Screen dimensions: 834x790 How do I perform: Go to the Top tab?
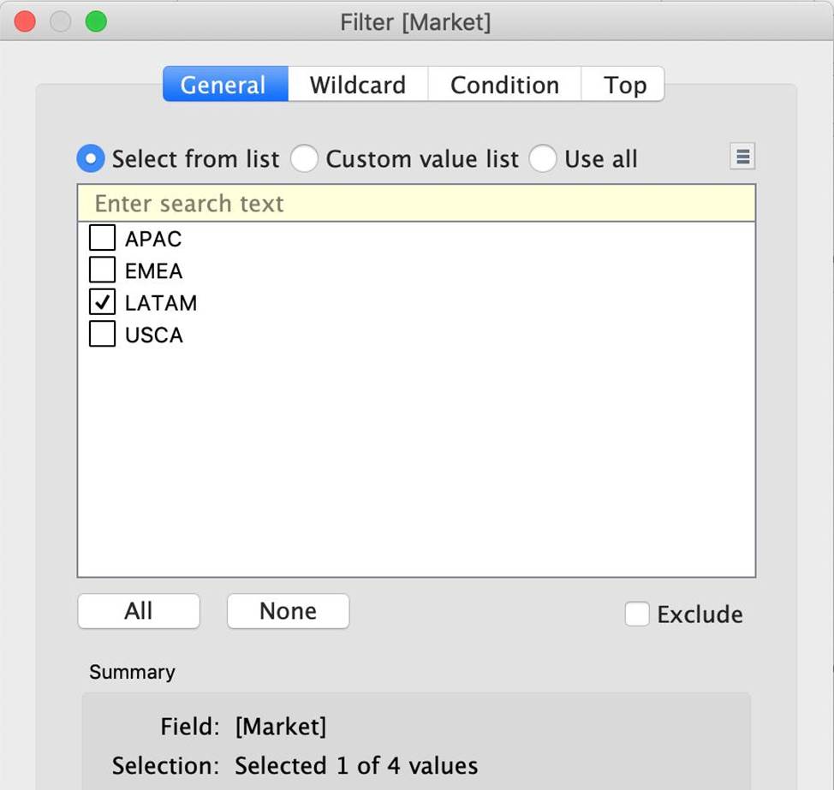[624, 85]
